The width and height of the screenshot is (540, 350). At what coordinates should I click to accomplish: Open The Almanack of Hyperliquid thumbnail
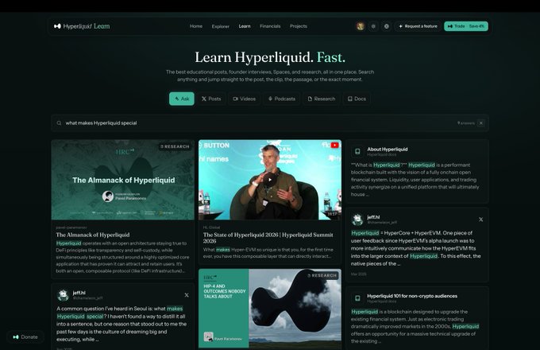(x=123, y=180)
